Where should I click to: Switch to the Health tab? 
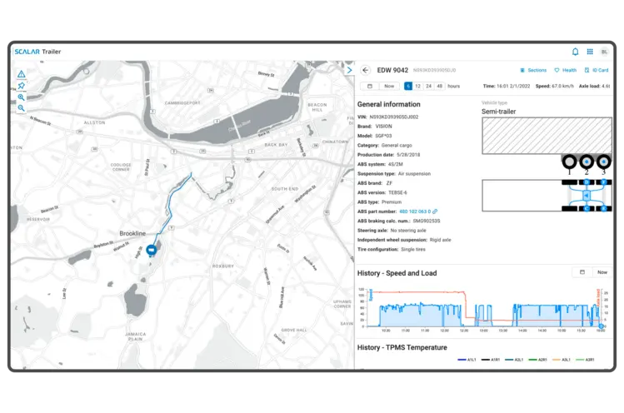[x=566, y=70]
